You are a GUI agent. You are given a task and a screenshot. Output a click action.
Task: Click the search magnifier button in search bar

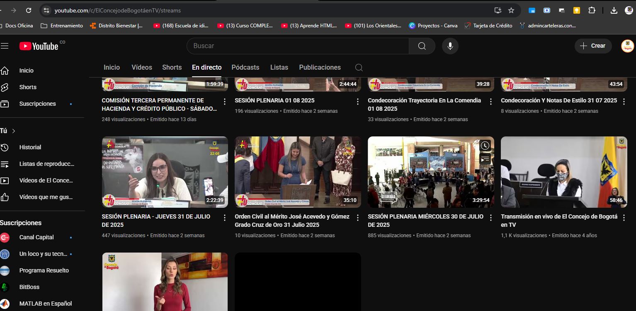(x=422, y=46)
